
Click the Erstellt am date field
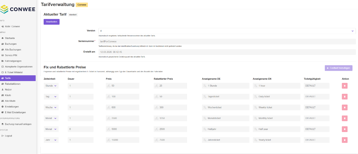[227, 52]
